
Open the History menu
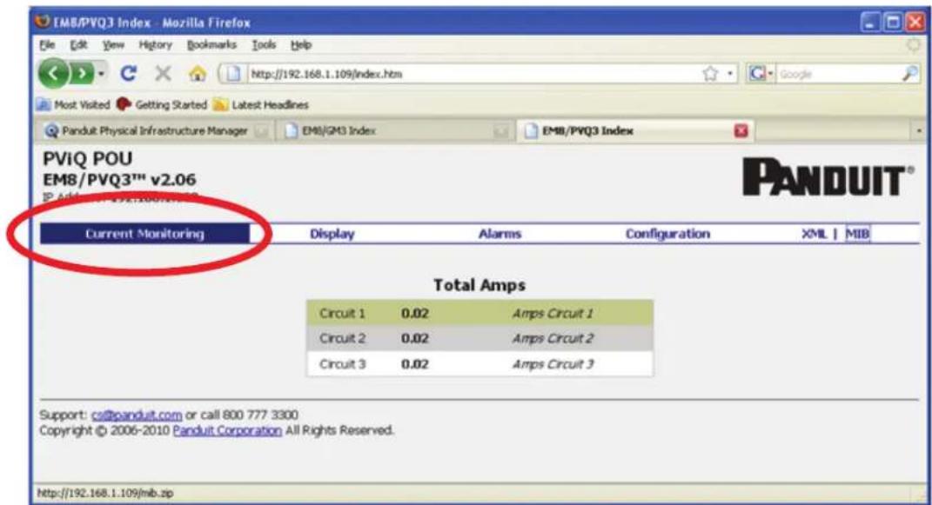tap(155, 45)
